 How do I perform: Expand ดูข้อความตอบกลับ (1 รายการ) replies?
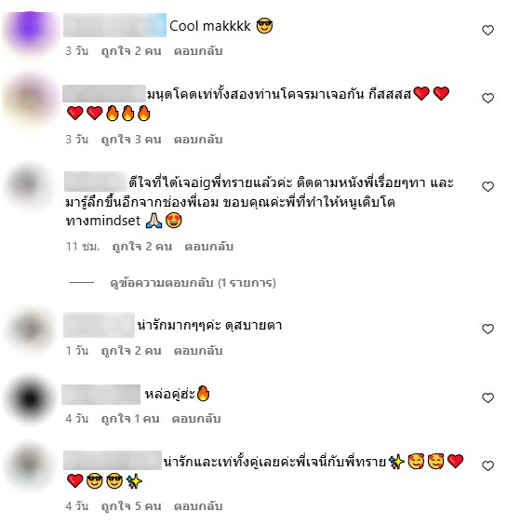(193, 283)
